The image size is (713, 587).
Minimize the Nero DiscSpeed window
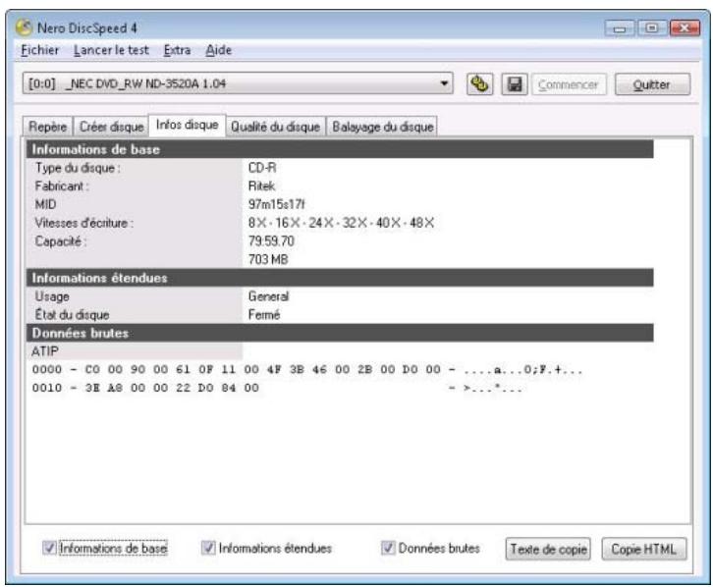click(620, 28)
